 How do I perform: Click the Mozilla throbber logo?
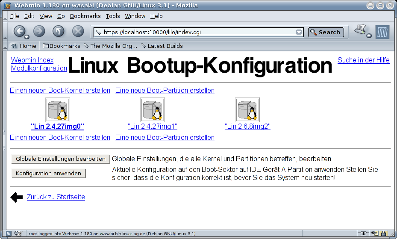coord(382,32)
